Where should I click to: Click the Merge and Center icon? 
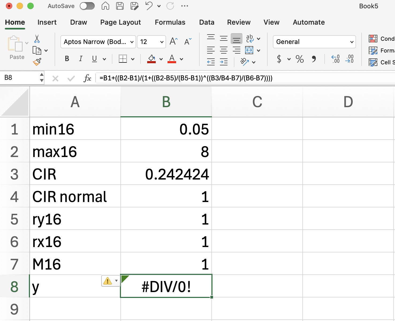tap(249, 50)
